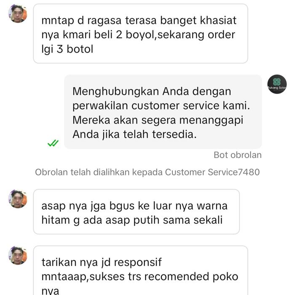Tap the 'lgi 3 botol' text line
This screenshot has height=295, width=295.
[67, 49]
